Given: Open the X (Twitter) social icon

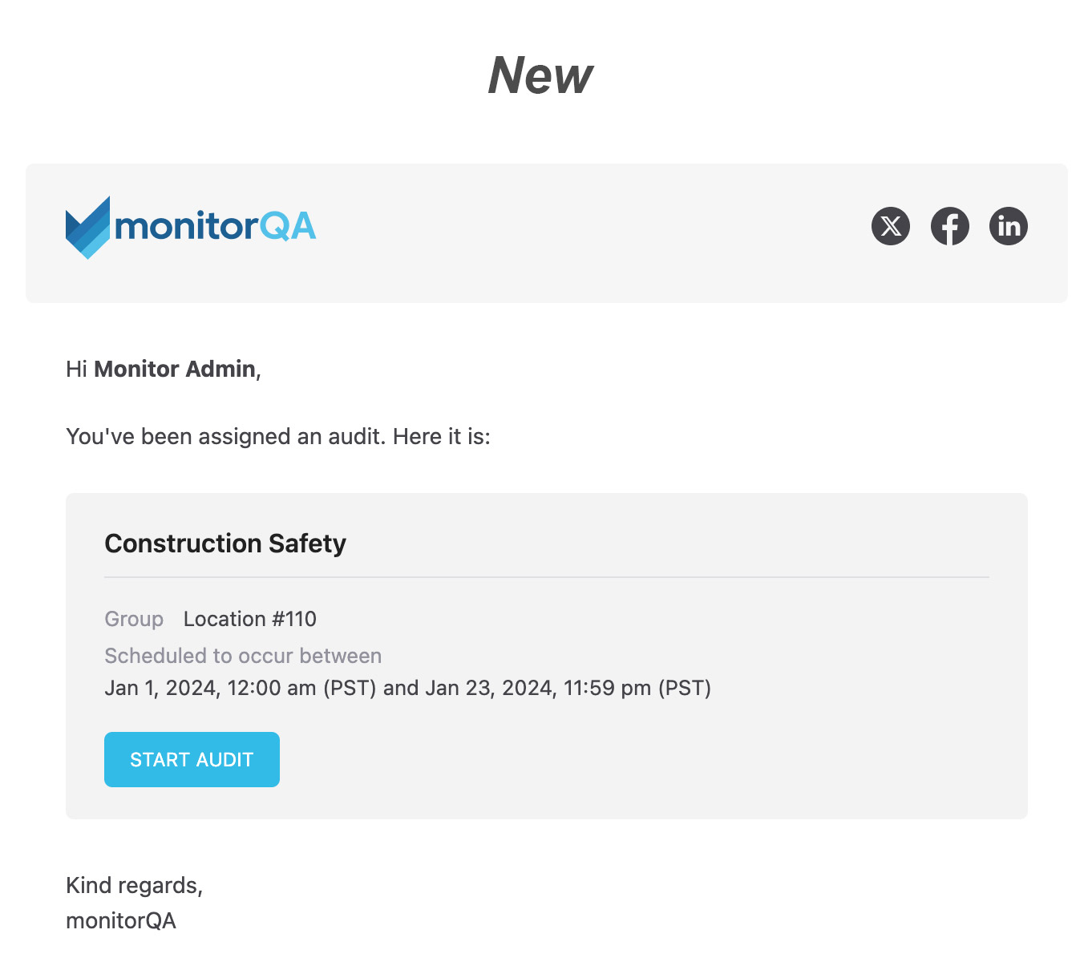Looking at the screenshot, I should point(891,226).
